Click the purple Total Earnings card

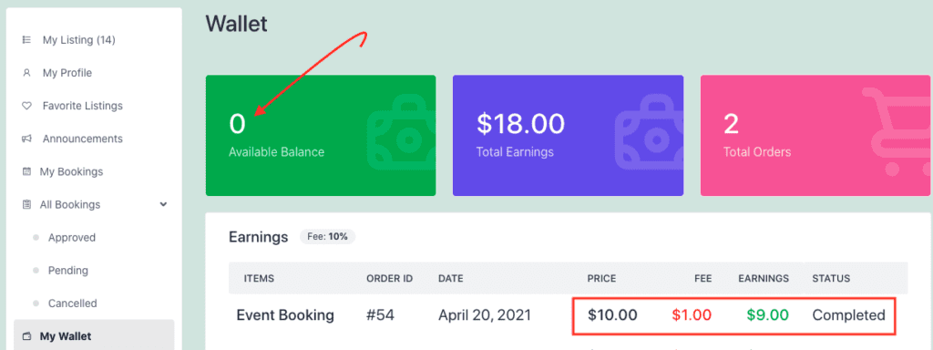[x=569, y=135]
